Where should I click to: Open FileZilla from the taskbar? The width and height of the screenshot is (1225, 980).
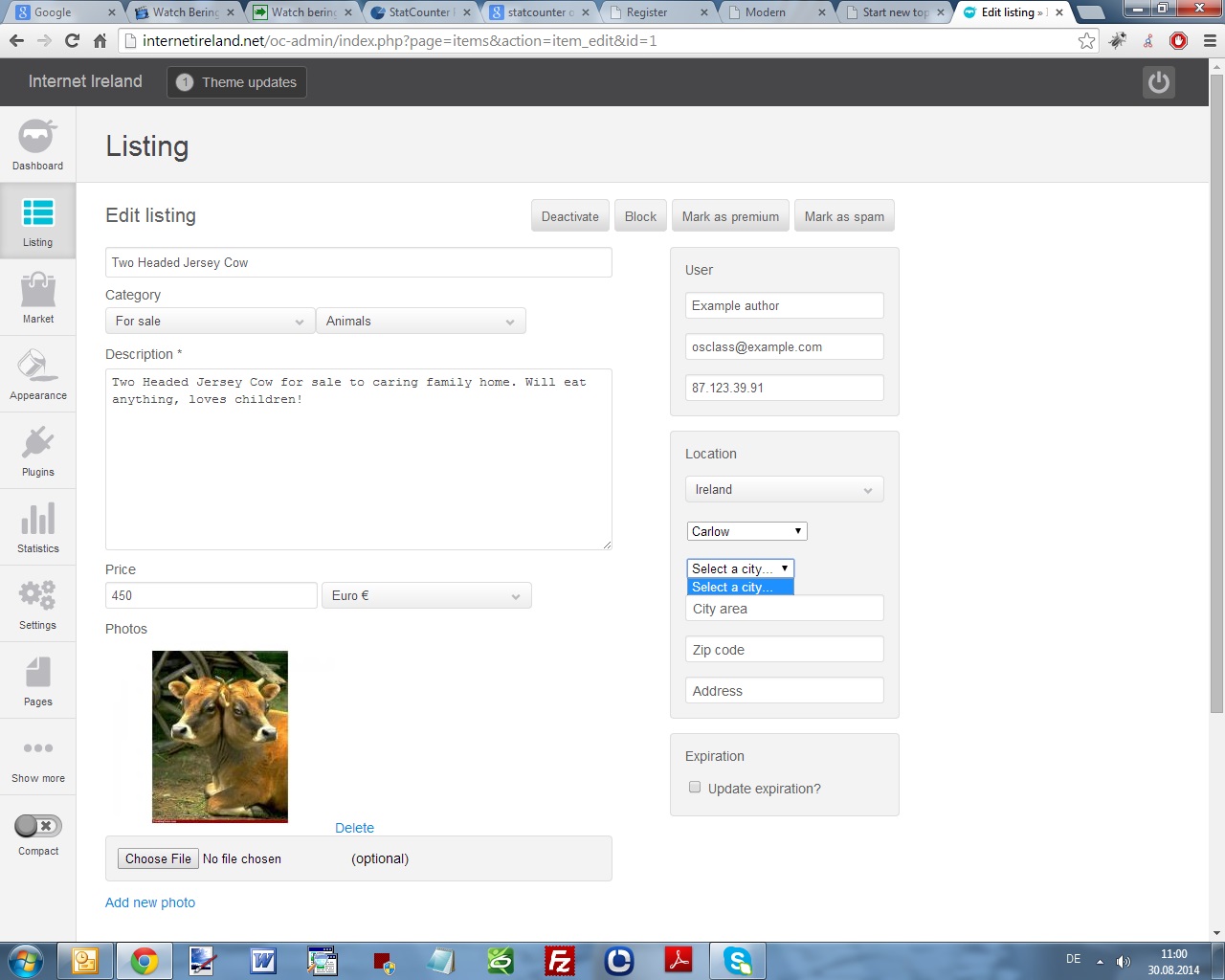click(x=560, y=961)
